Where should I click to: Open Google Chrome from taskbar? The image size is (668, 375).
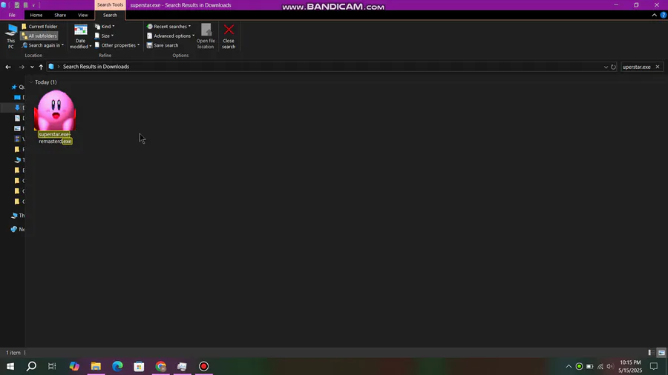[160, 366]
